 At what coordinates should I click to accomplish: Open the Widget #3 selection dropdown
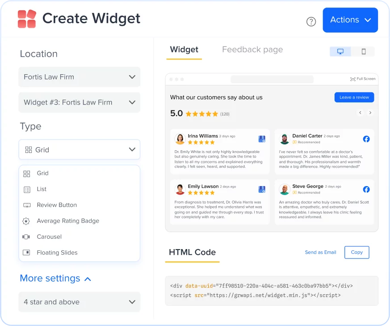pos(79,102)
